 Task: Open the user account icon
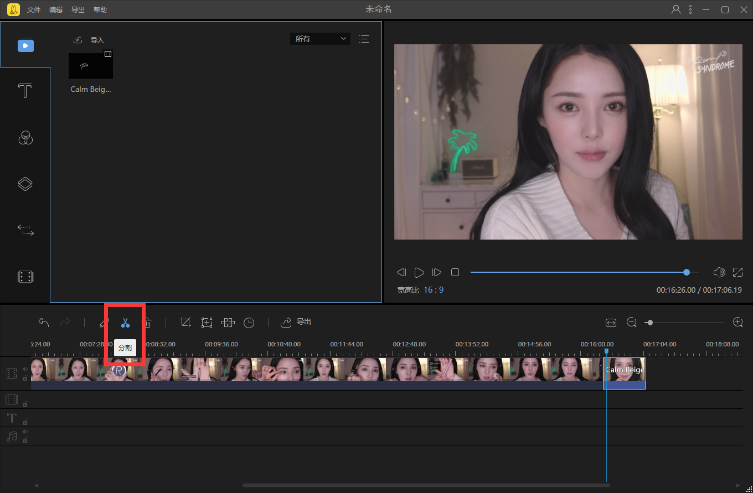(676, 9)
